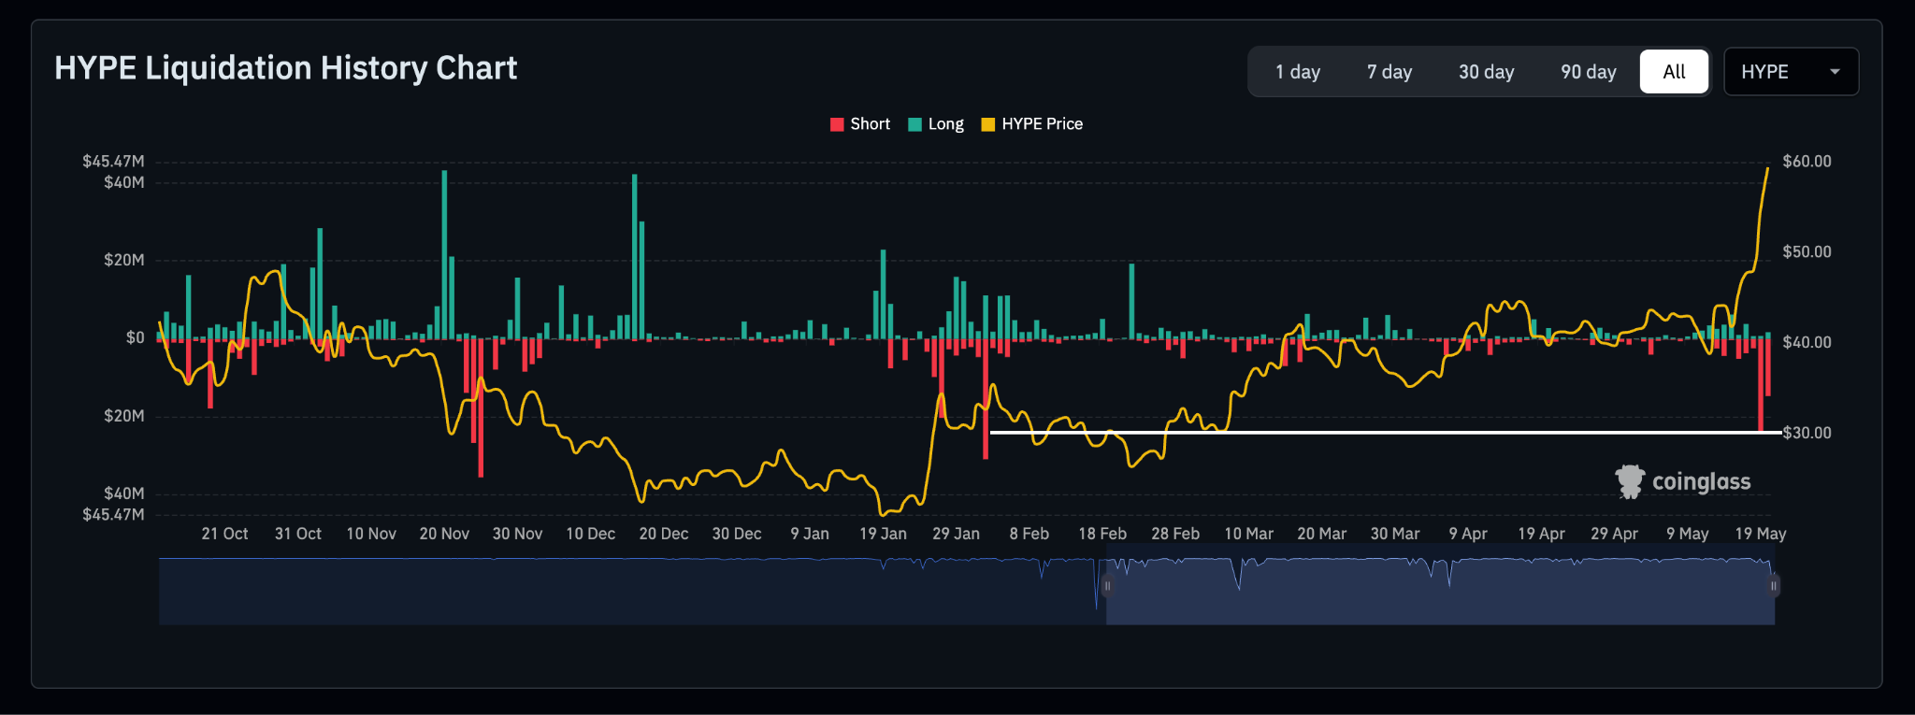Viewport: 1915px width, 715px height.
Task: Click the red Short legend color swatch
Action: (837, 124)
